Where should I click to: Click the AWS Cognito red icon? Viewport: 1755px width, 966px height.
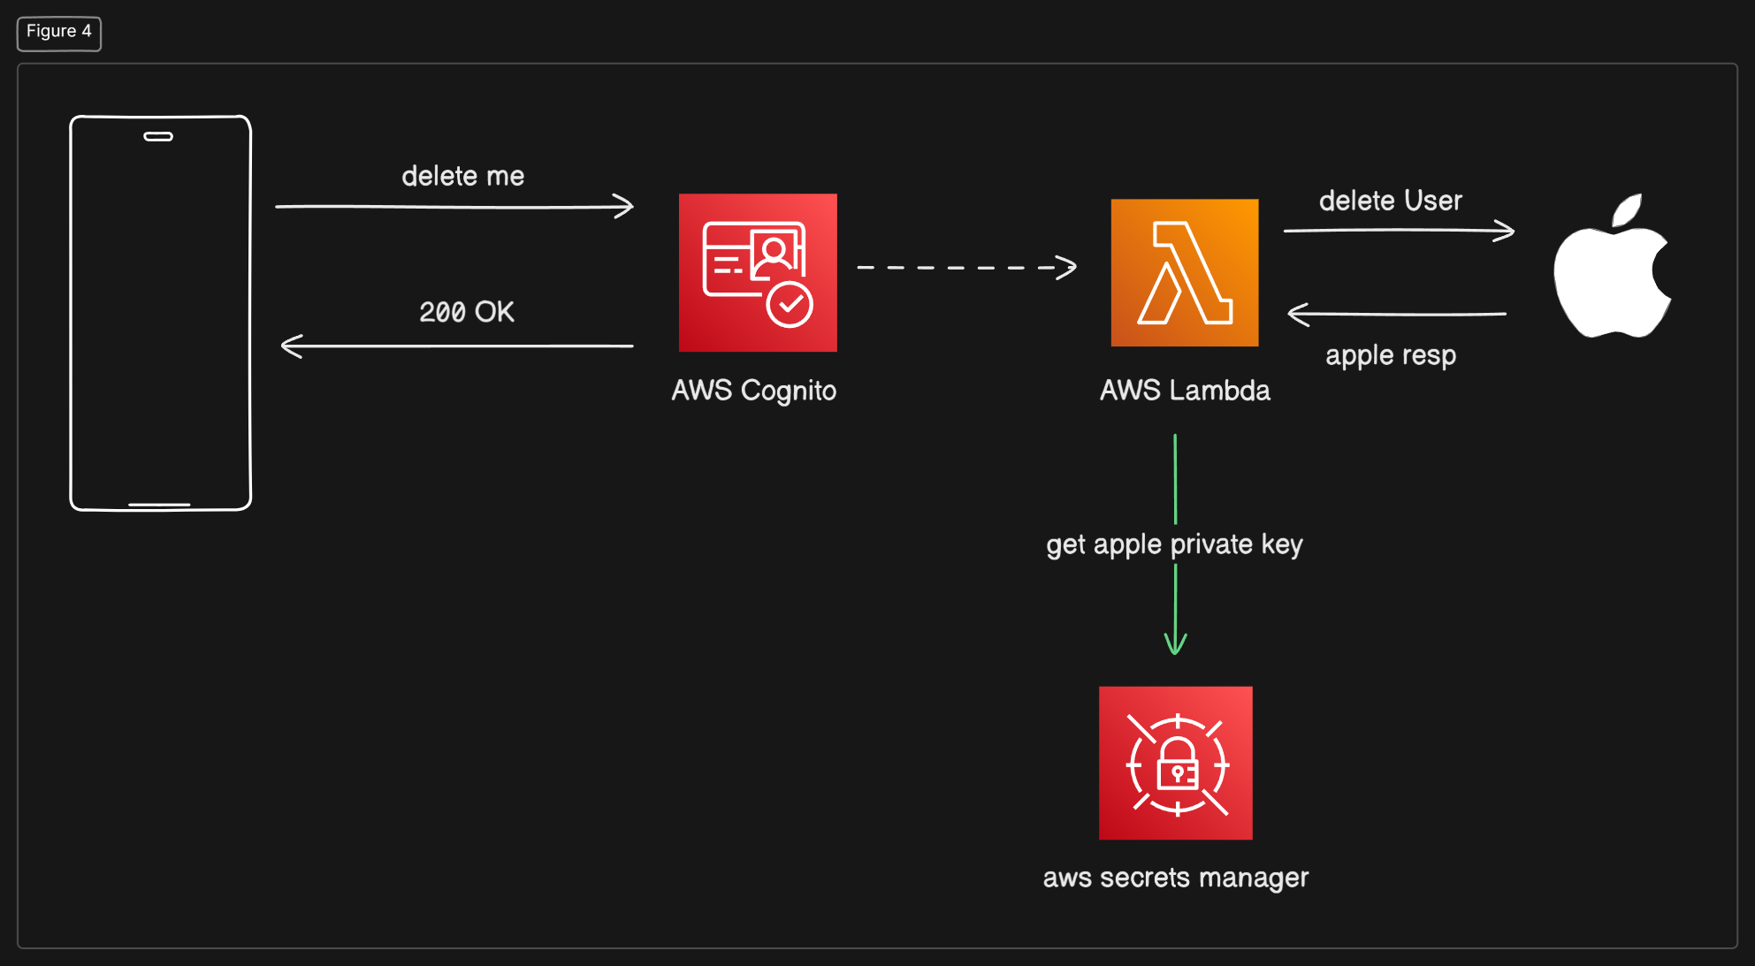click(758, 272)
